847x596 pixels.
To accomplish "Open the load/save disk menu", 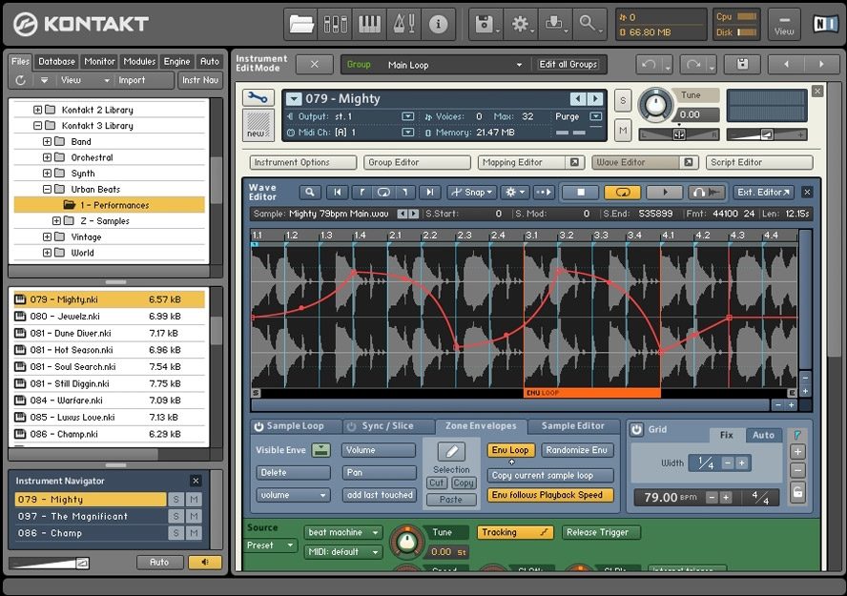I will click(485, 24).
